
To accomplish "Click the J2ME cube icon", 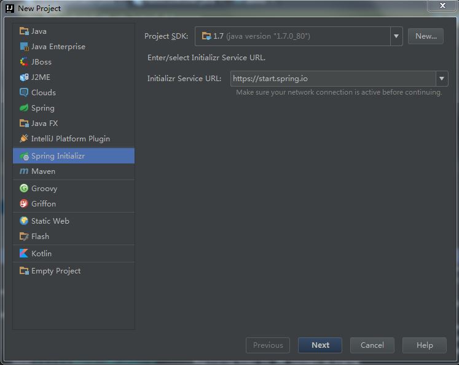I will (24, 77).
